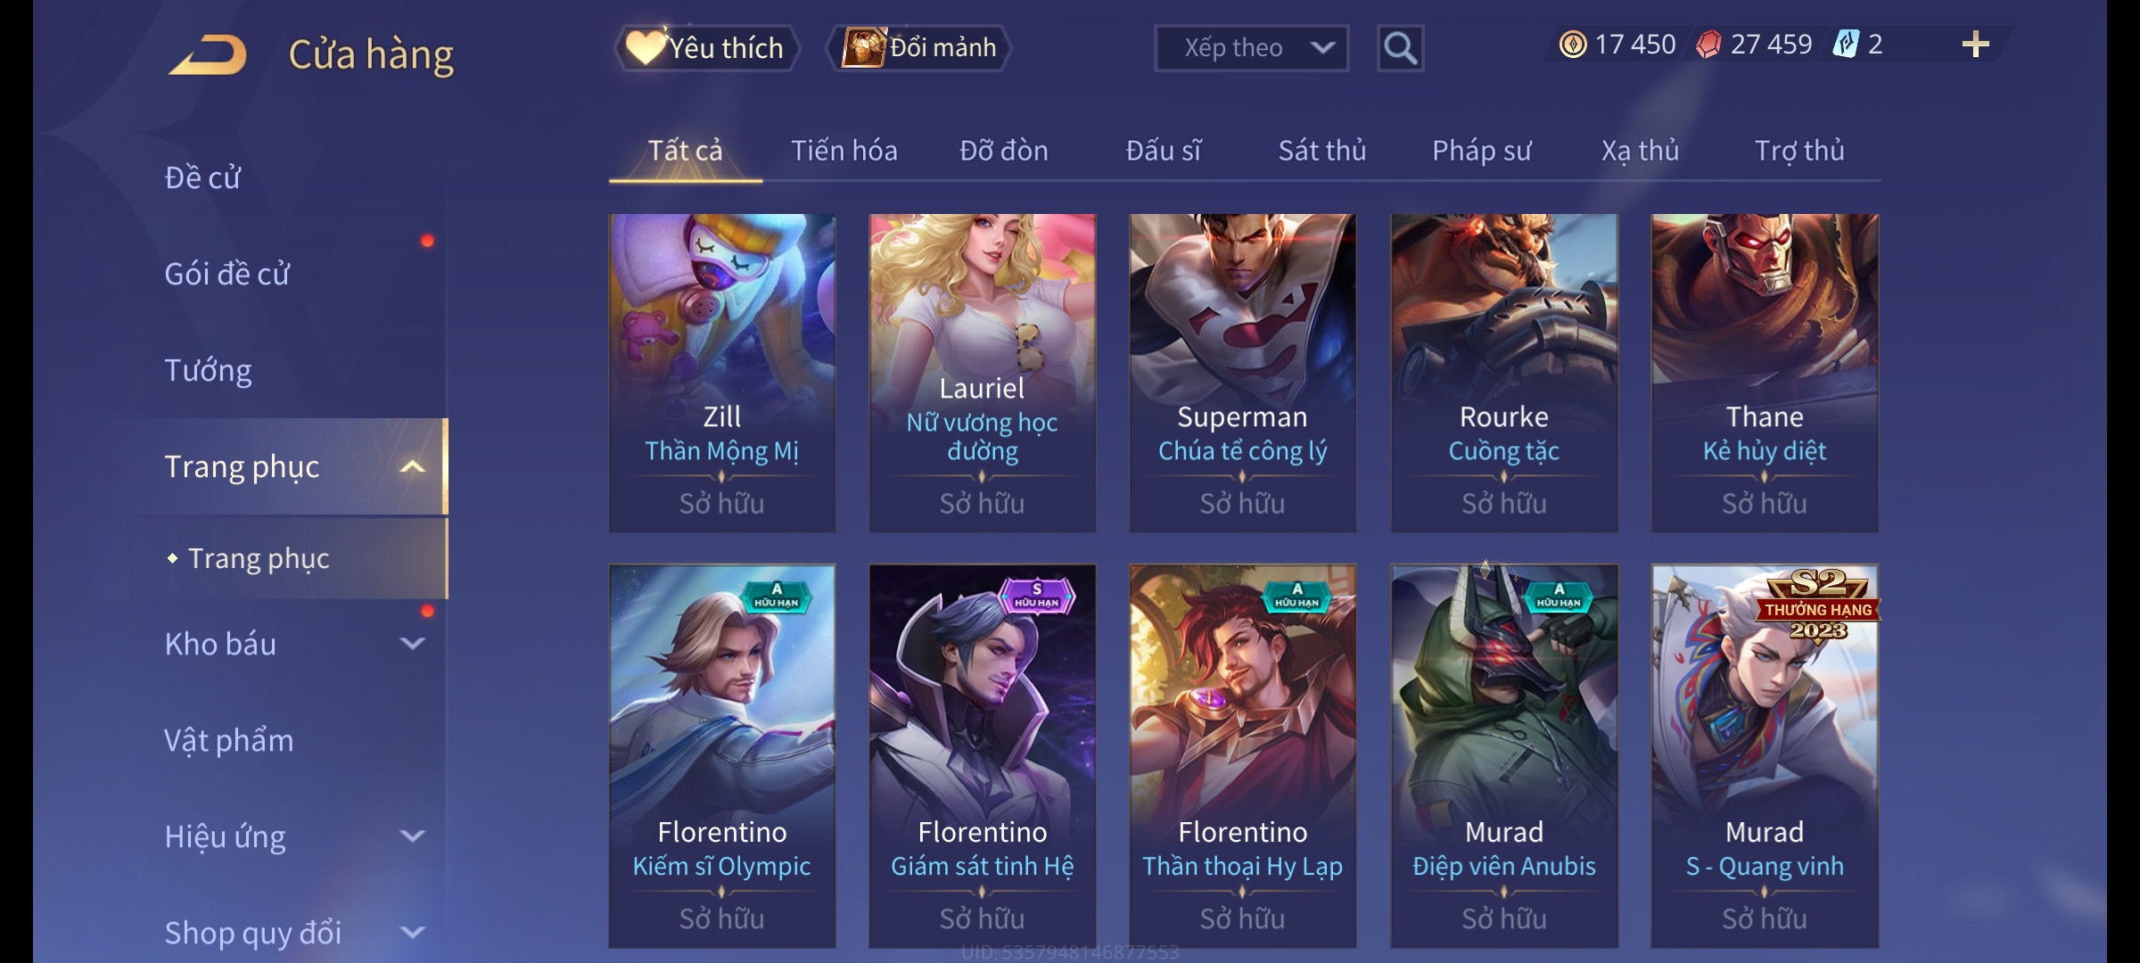Open Yêu thích heart favorites

pyautogui.click(x=706, y=47)
